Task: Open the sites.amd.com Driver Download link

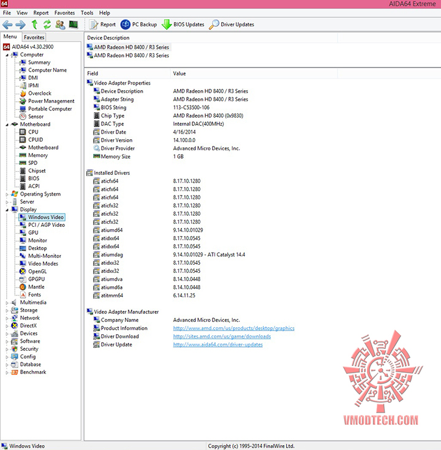Action: pos(222,337)
